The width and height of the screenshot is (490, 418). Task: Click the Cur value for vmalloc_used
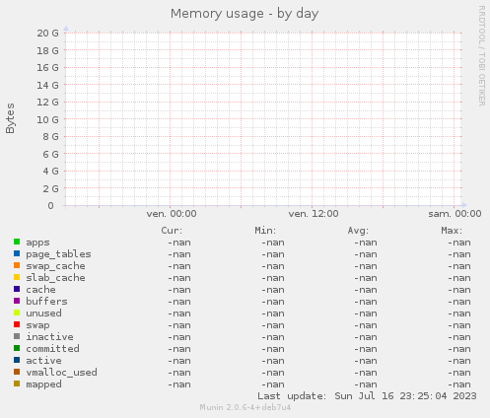(x=179, y=373)
